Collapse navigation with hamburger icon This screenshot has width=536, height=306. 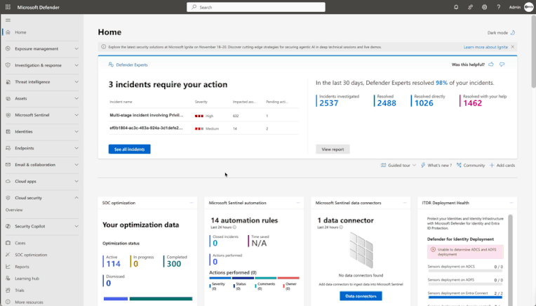pos(8,20)
